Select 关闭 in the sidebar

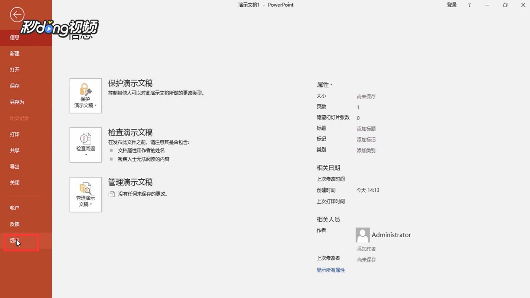26,183
